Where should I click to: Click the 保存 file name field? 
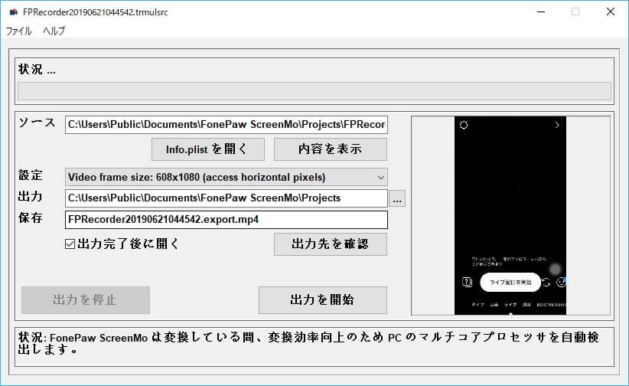click(x=227, y=220)
